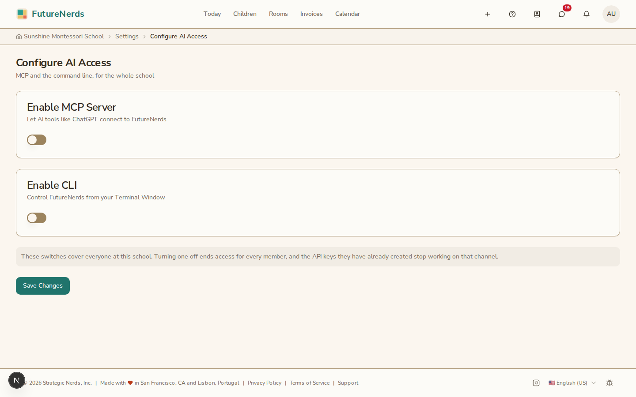
Task: Click the Configure AI Access page title
Action: [64, 63]
